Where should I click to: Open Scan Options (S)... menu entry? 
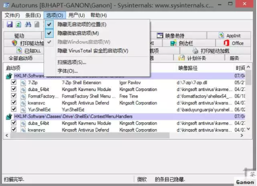tap(97, 62)
